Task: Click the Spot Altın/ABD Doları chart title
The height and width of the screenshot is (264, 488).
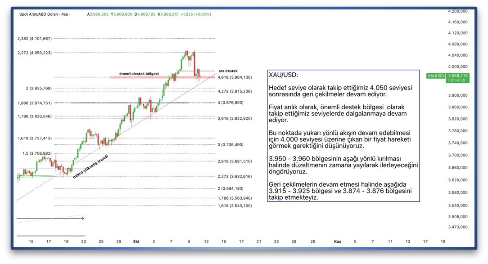Action: coord(44,14)
